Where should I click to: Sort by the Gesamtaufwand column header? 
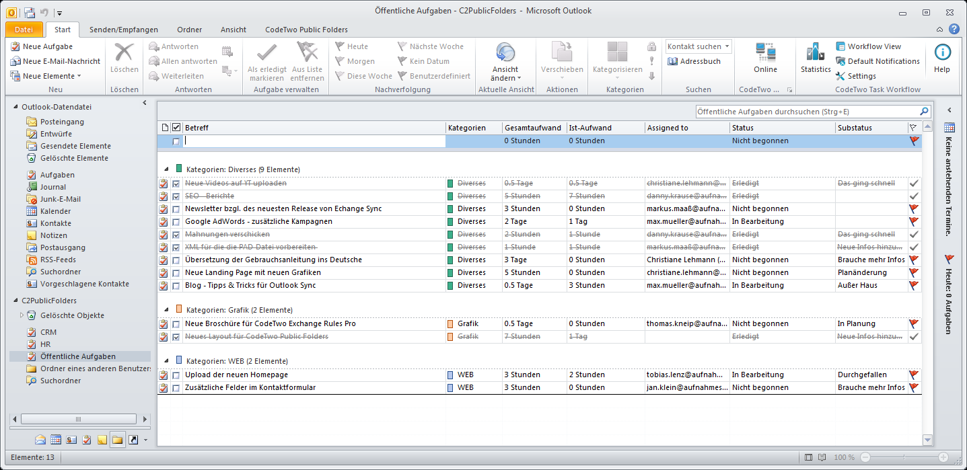point(534,128)
